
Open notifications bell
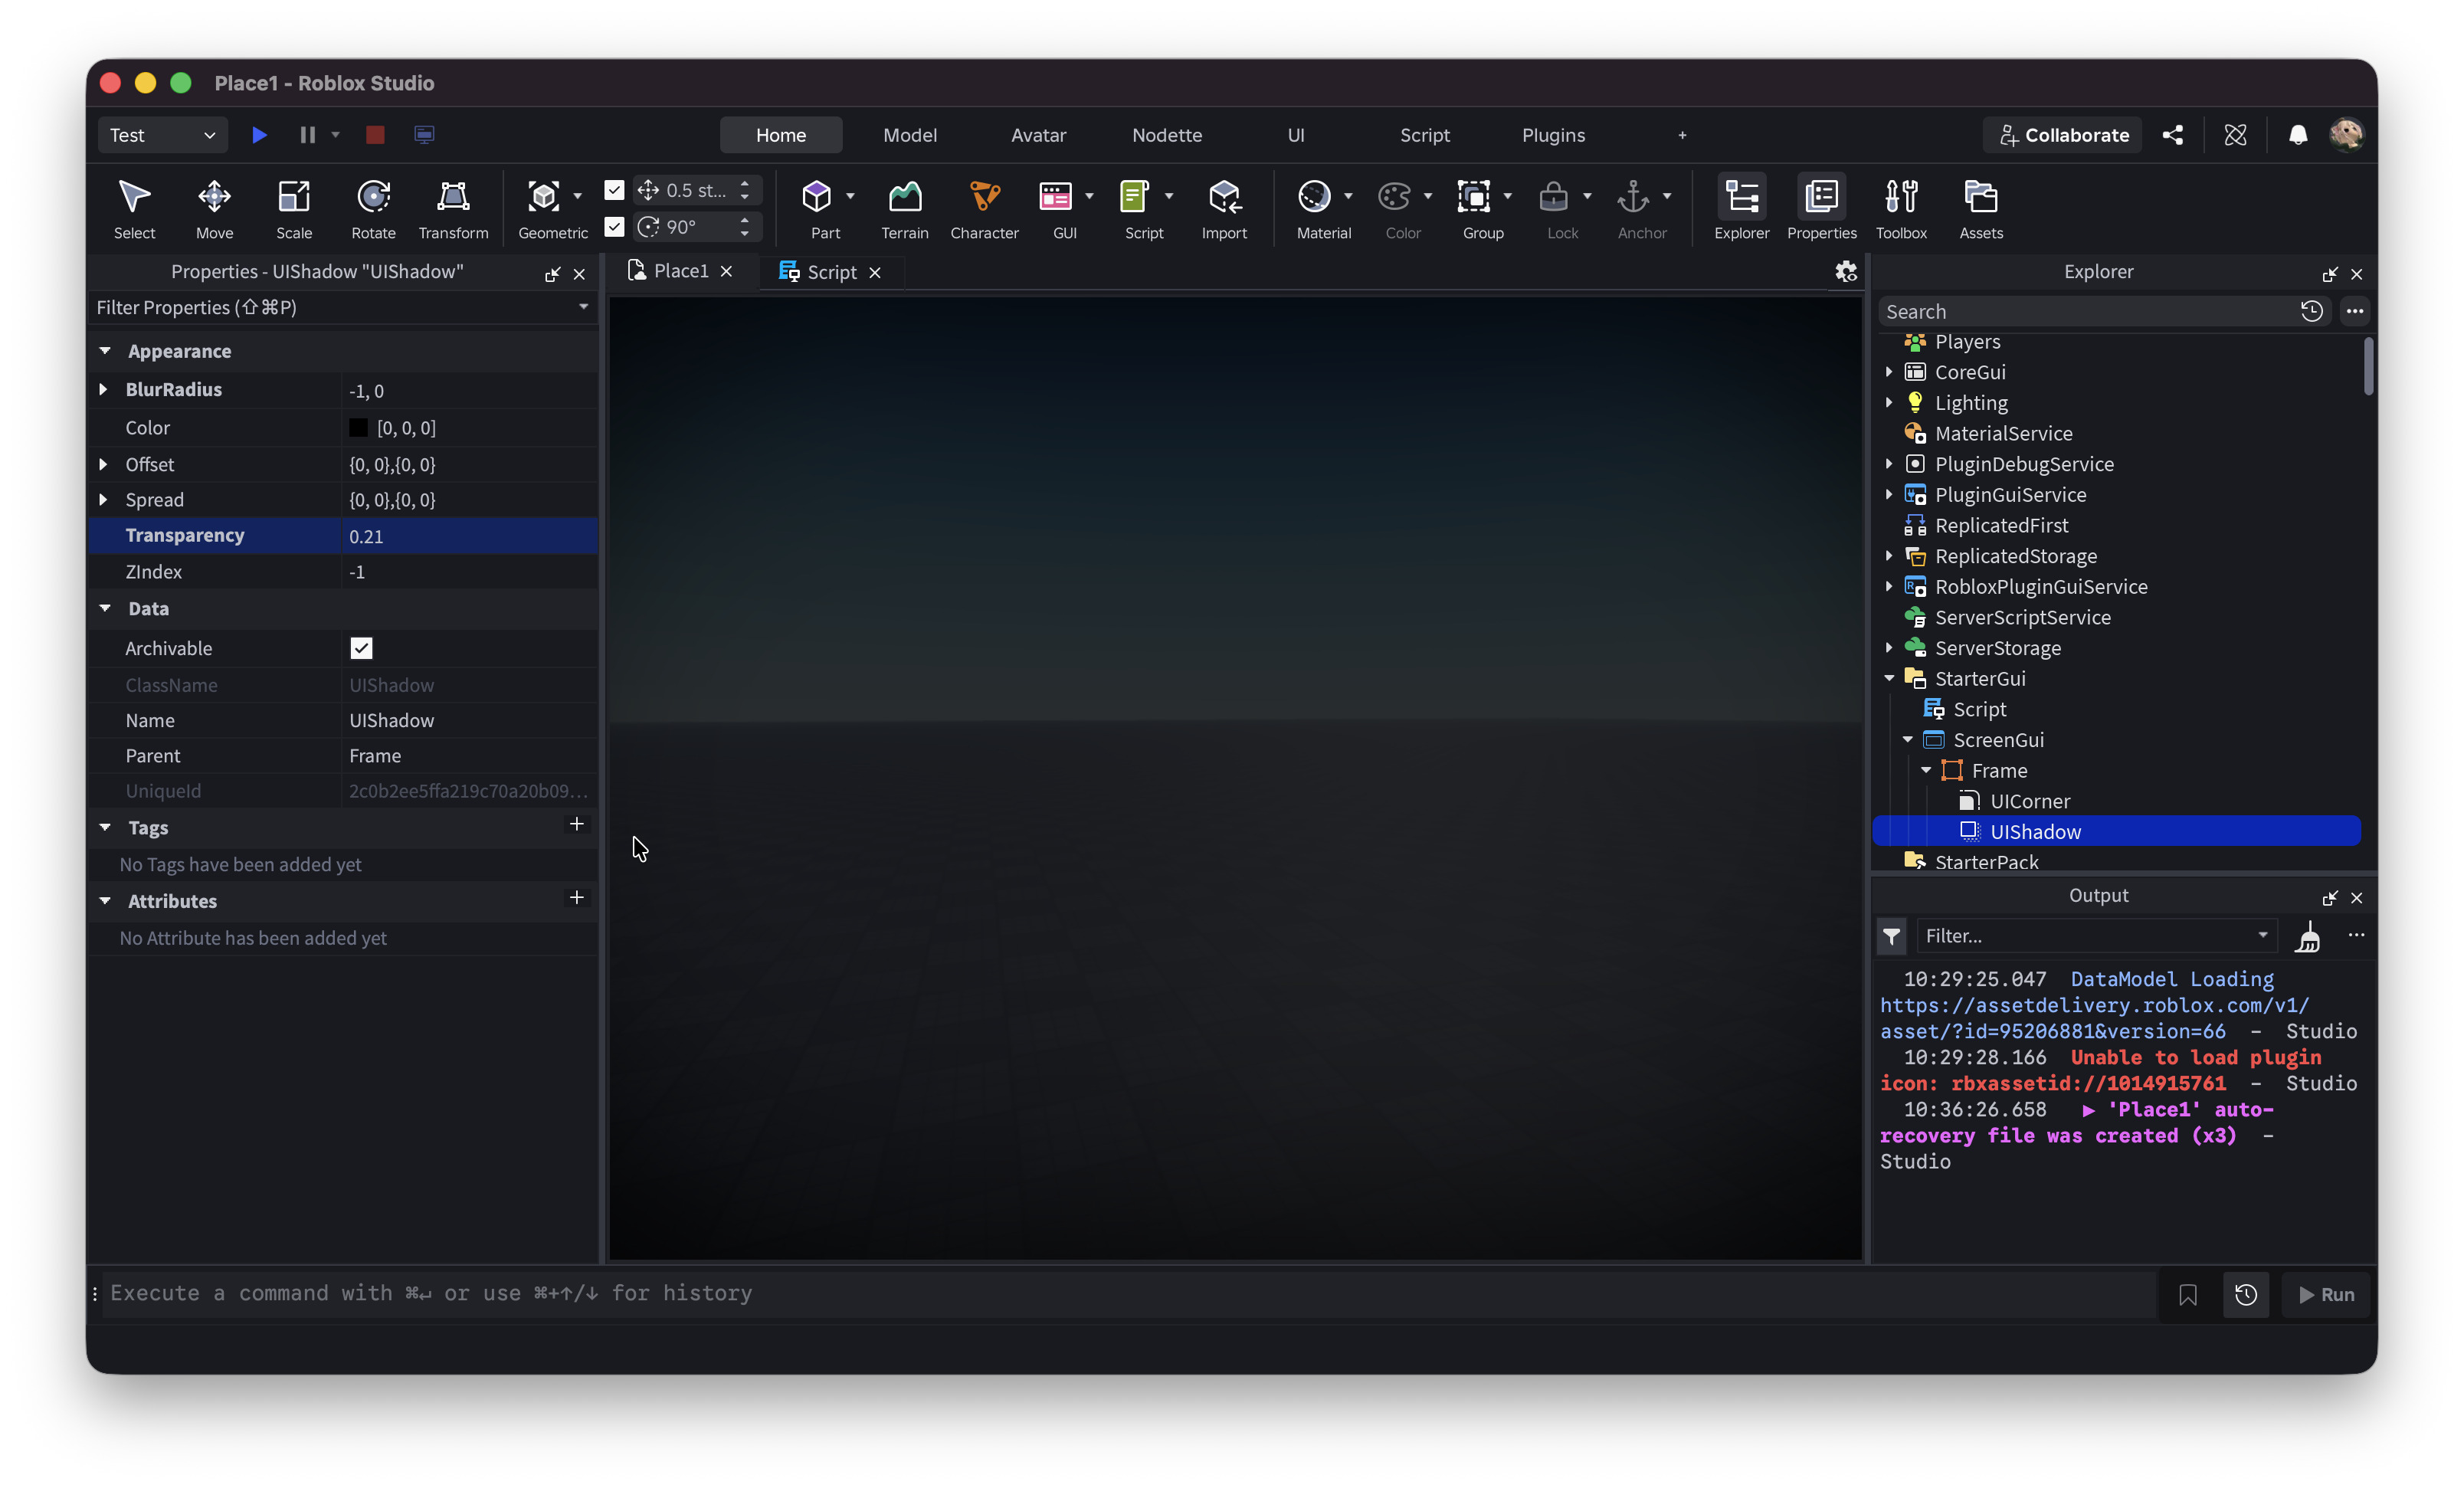(2297, 135)
